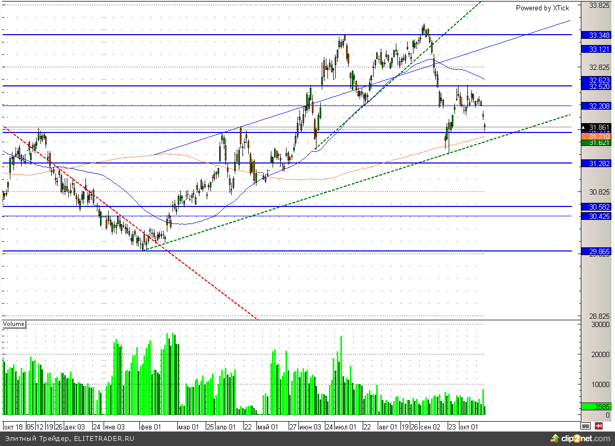Click the Powered by XTick label

point(542,8)
